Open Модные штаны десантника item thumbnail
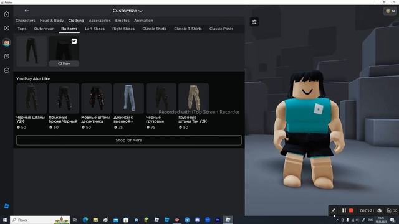The image size is (399, 224). [96, 98]
